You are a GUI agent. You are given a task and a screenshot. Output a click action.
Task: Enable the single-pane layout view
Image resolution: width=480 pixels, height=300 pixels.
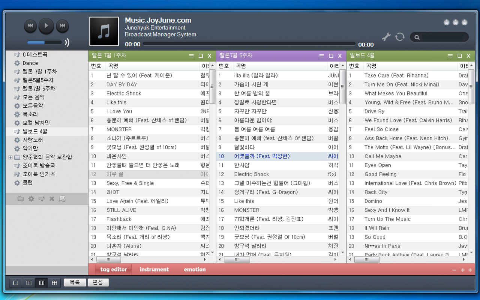[15, 283]
